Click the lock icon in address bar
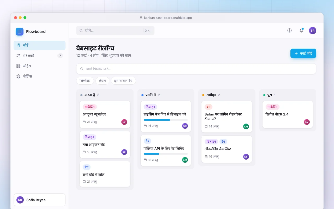This screenshot has height=209, width=334. pyautogui.click(x=141, y=18)
